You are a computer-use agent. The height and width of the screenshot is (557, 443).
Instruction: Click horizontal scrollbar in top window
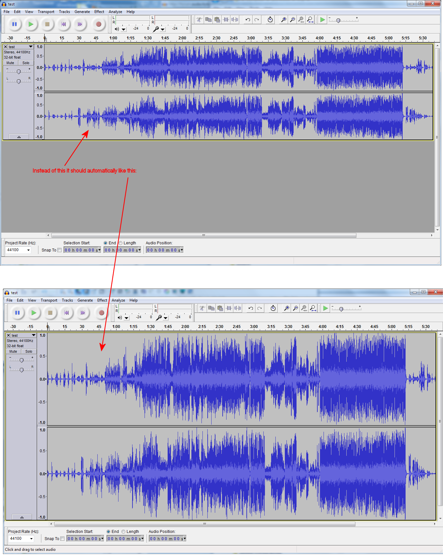(x=204, y=235)
